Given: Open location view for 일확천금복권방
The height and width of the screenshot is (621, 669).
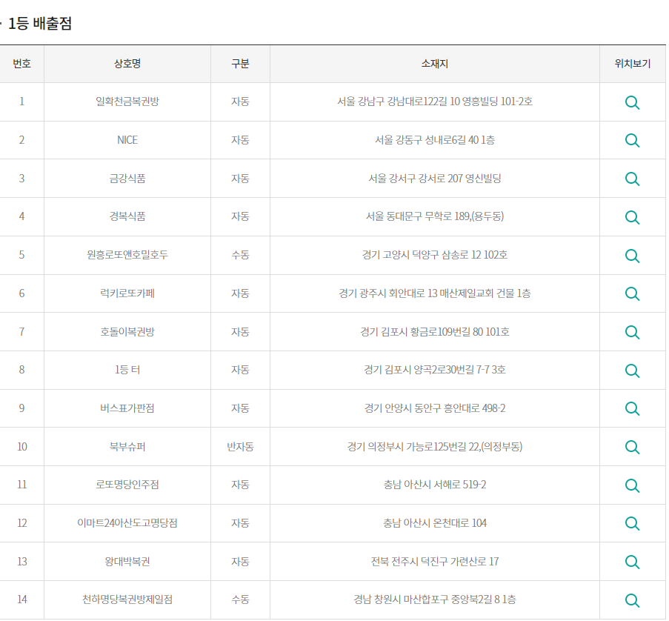Looking at the screenshot, I should 632,102.
